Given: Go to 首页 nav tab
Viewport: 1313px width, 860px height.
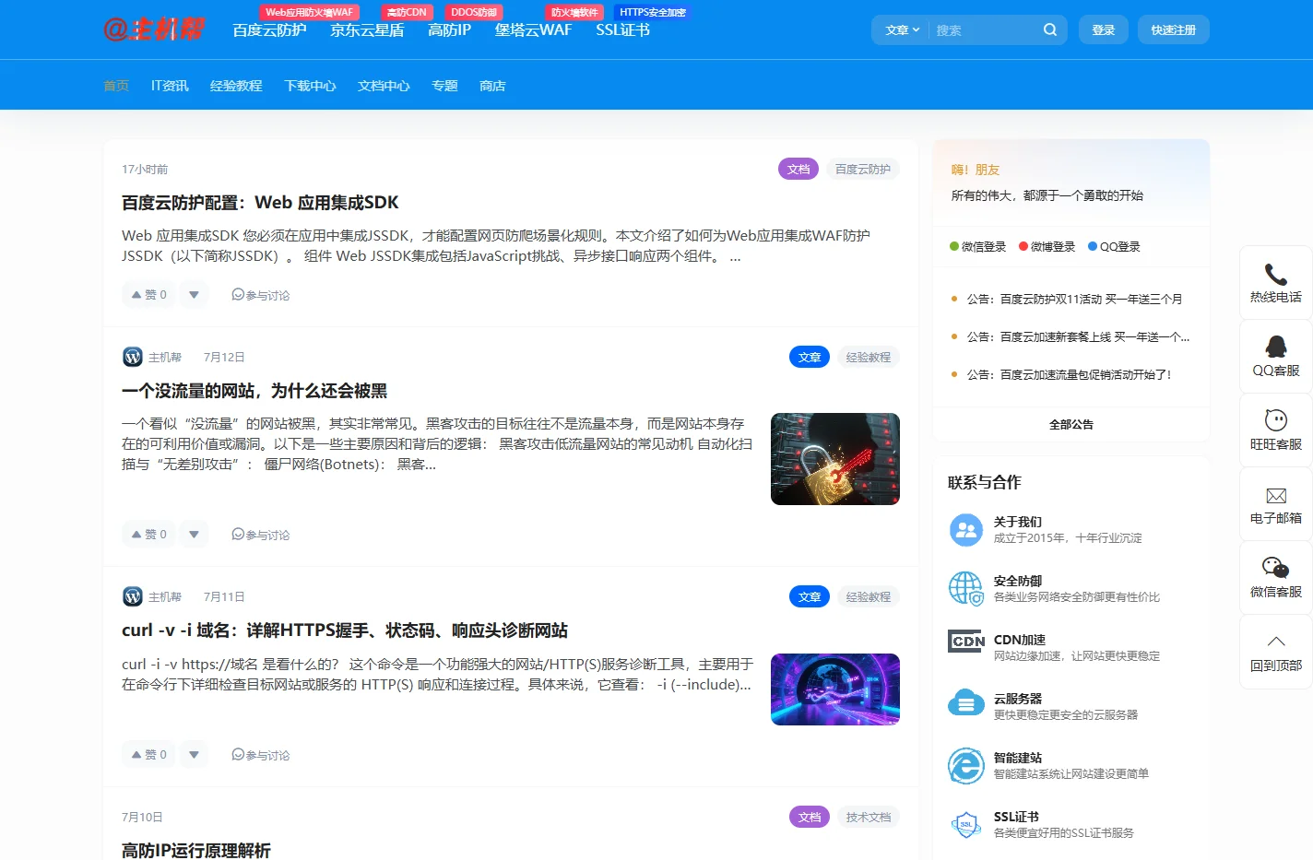Looking at the screenshot, I should point(116,86).
